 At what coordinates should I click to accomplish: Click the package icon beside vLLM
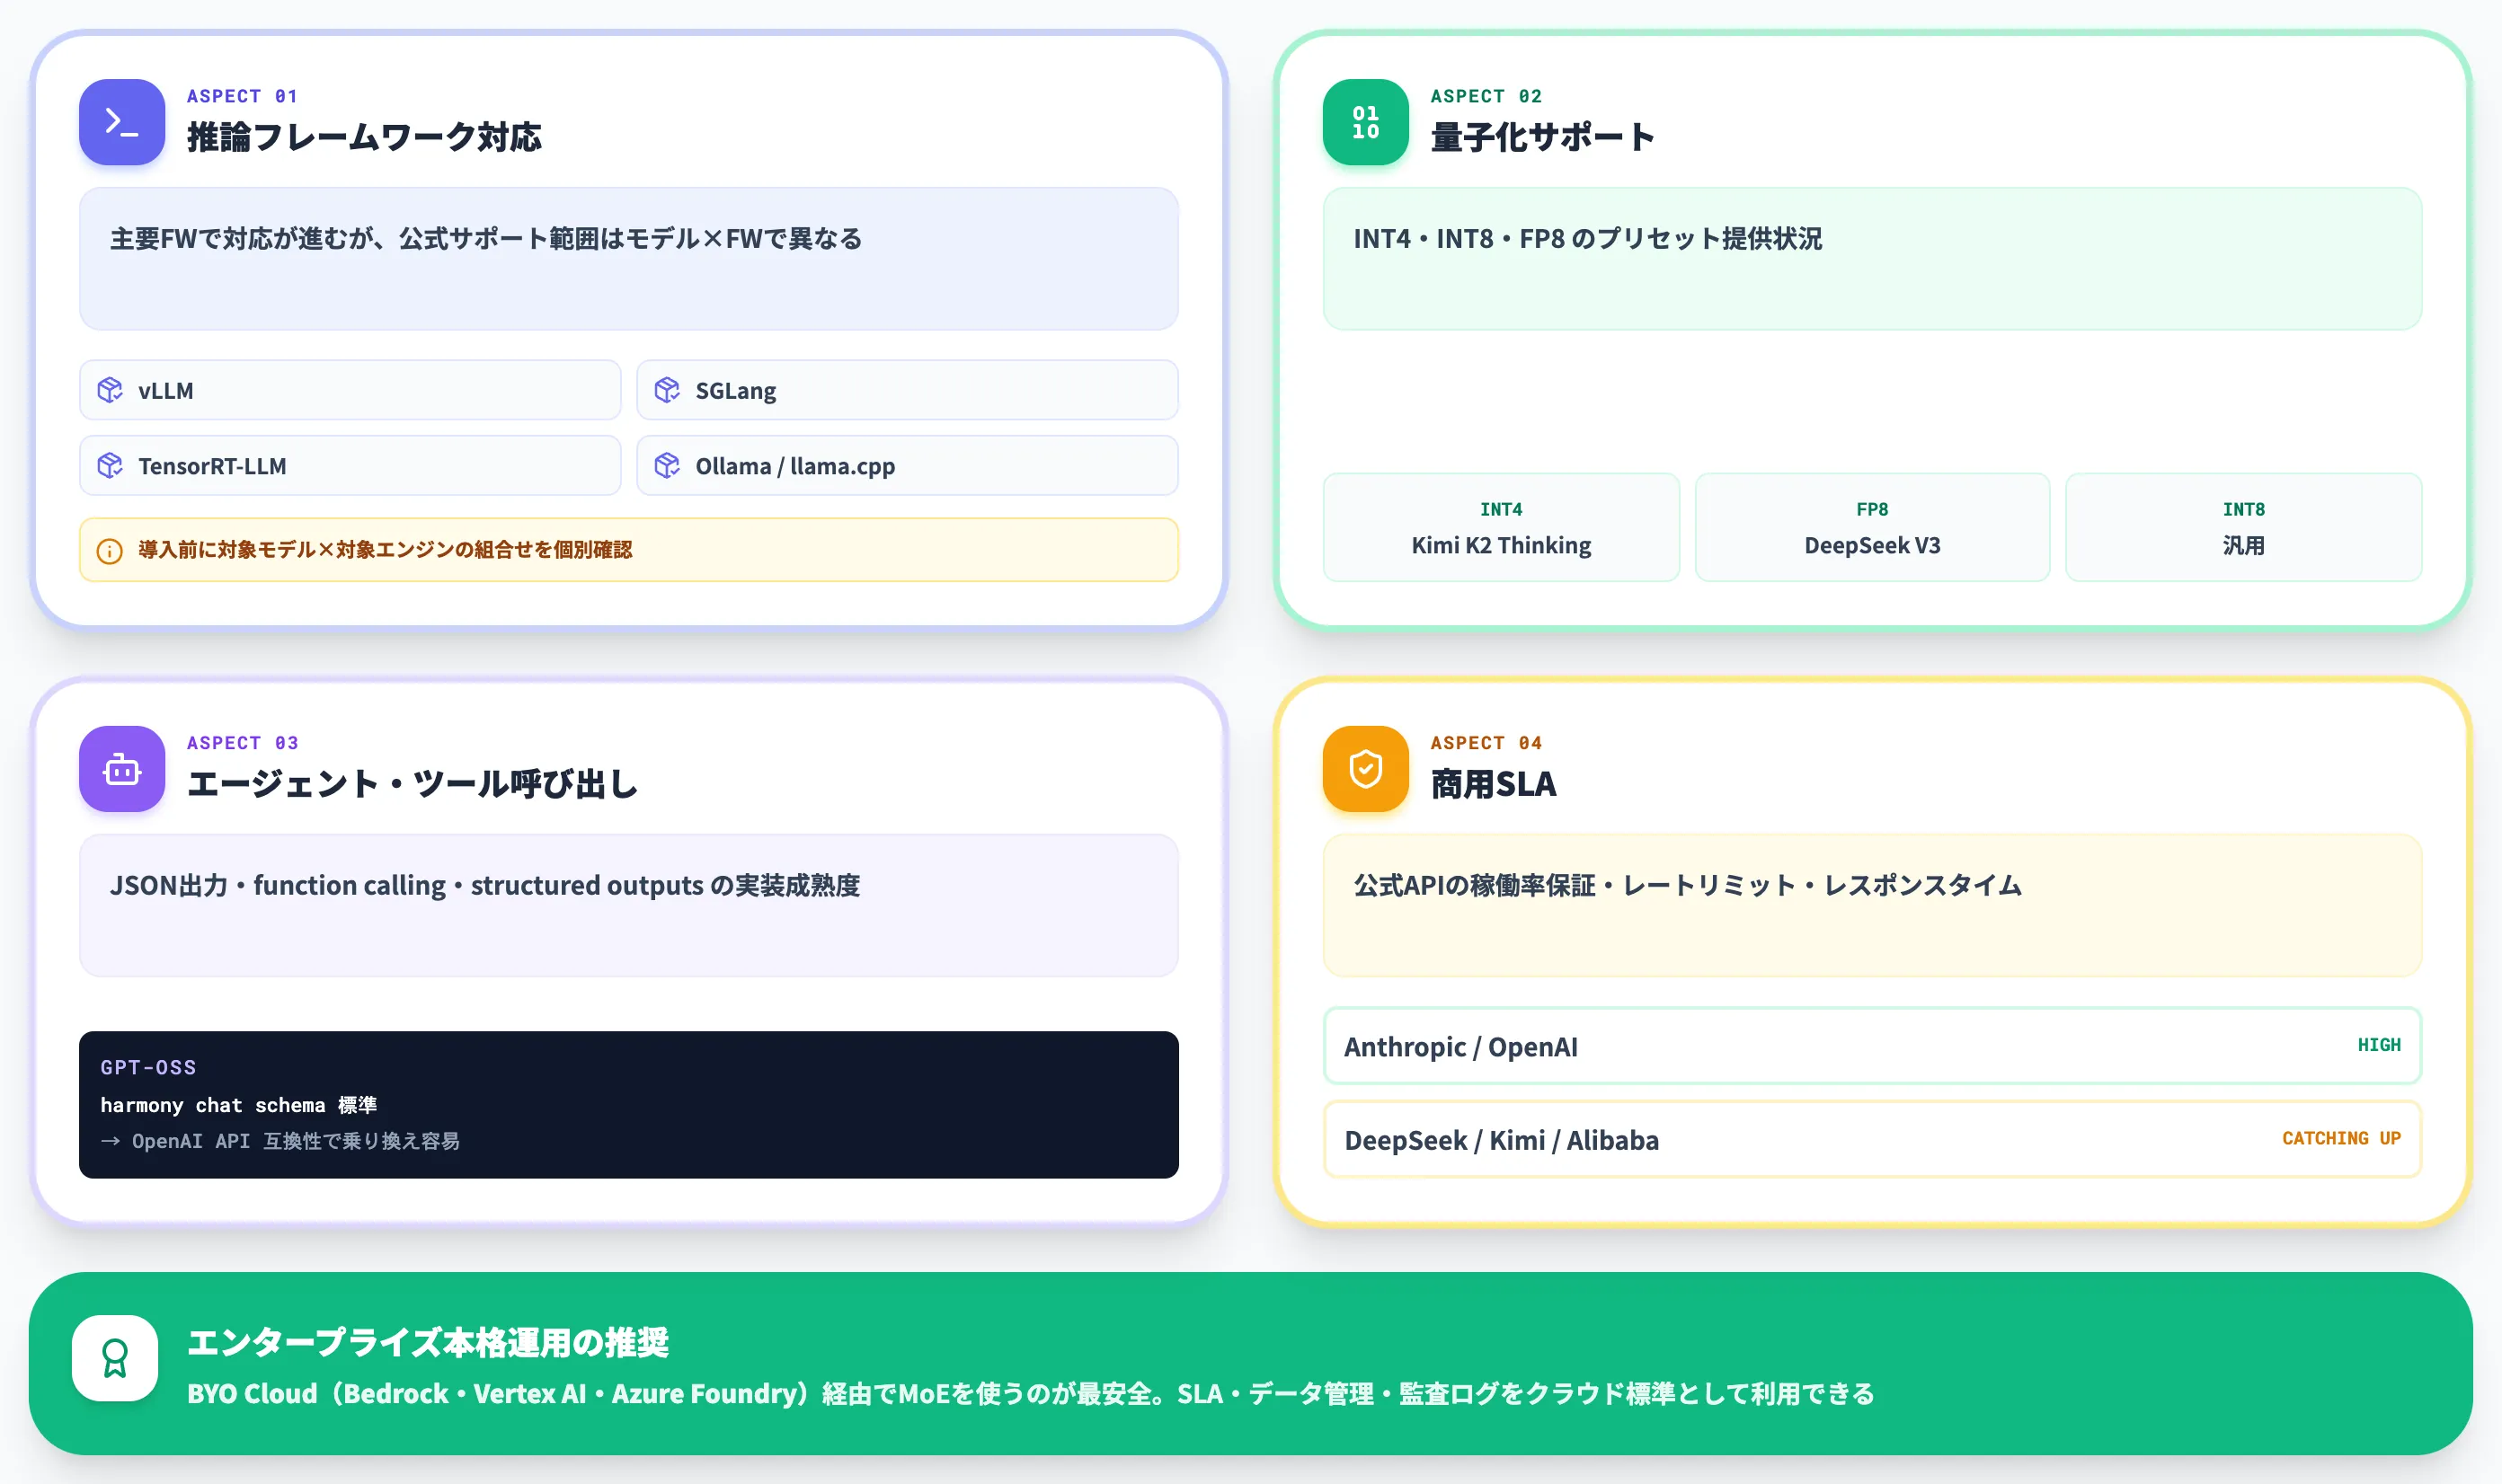click(110, 390)
